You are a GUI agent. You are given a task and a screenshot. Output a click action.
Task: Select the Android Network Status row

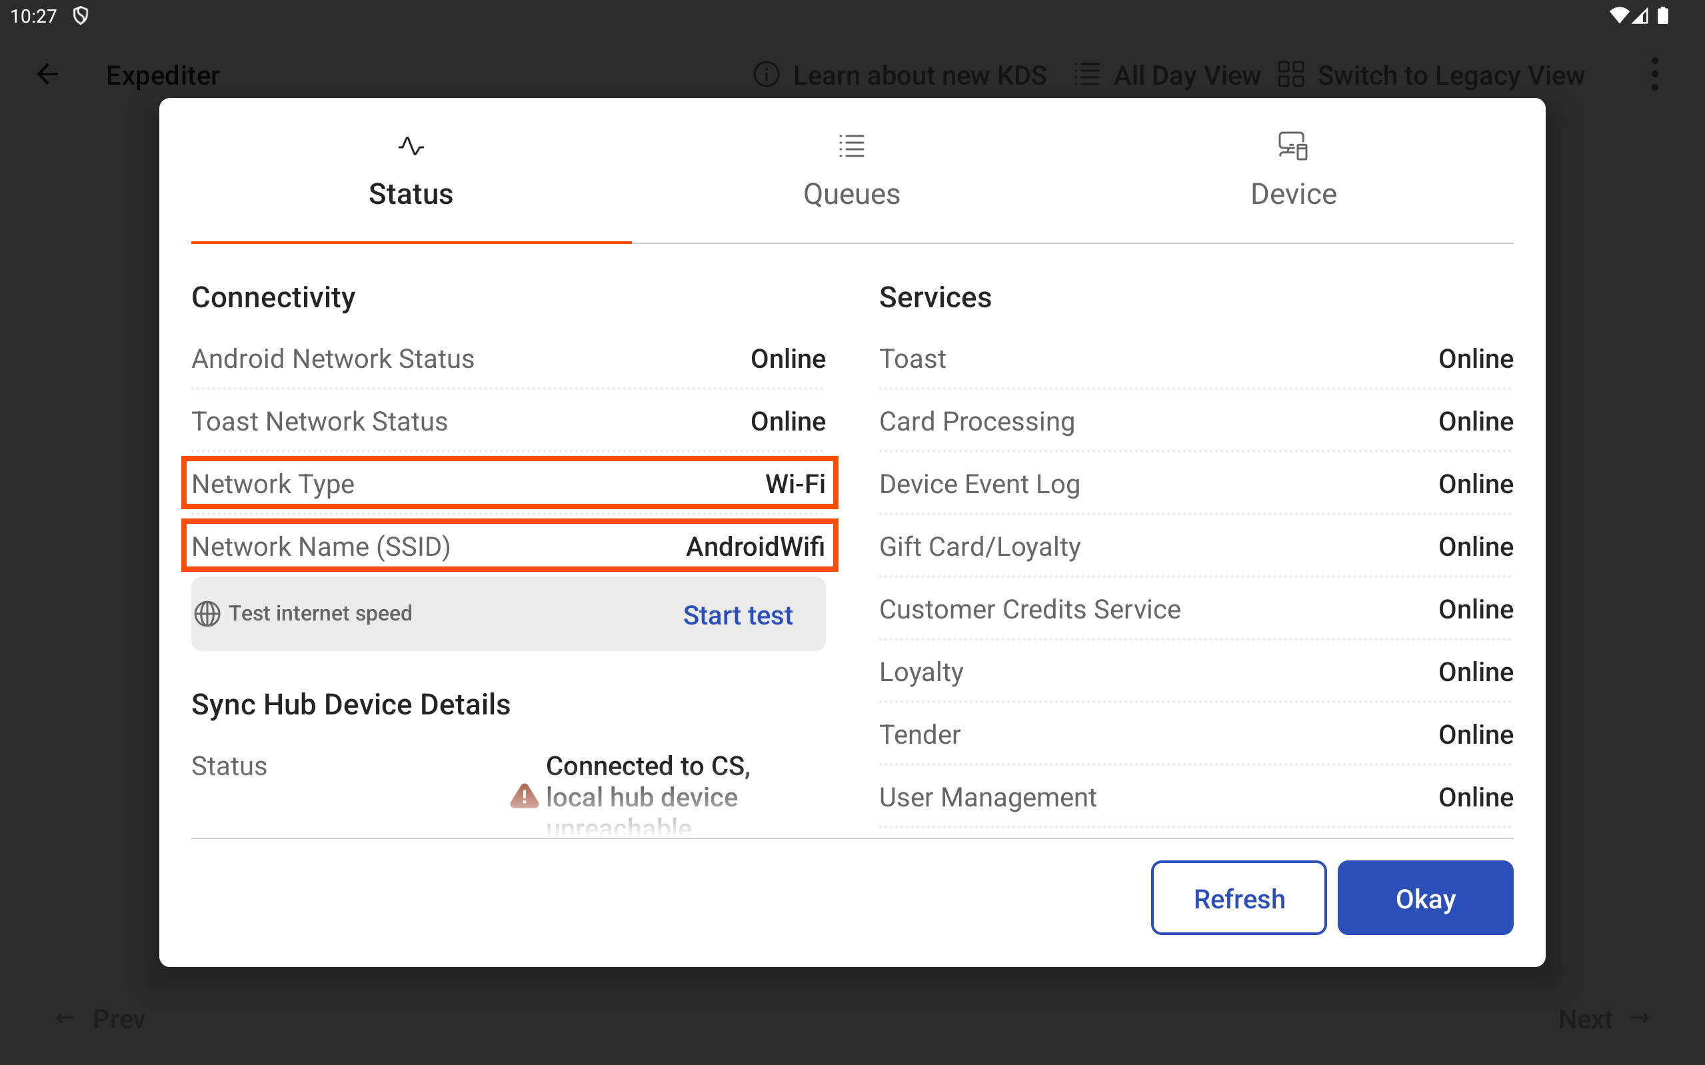point(508,359)
